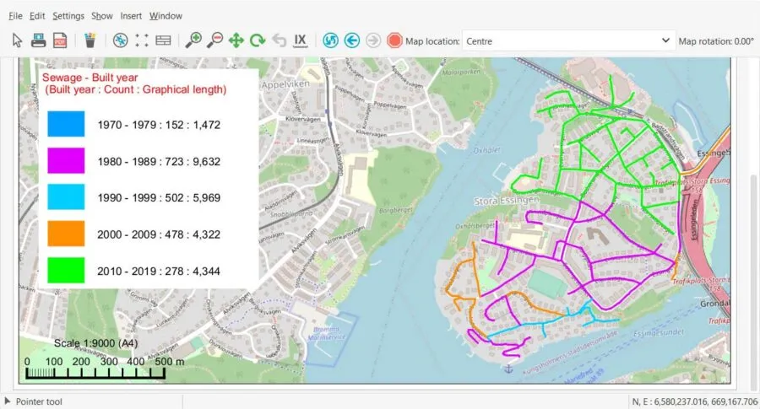Screen dimensions: 760x409
Task: Zoom out with the minus magnifier
Action: point(214,40)
